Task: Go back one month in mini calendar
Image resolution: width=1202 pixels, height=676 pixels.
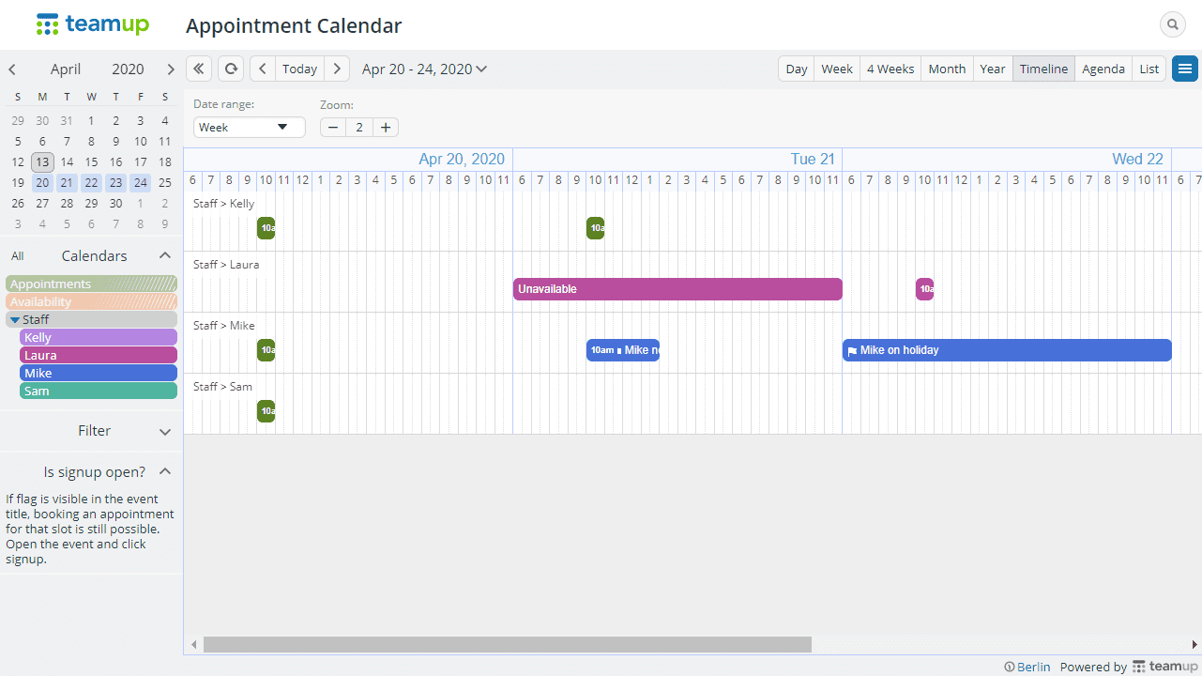Action: pyautogui.click(x=12, y=69)
